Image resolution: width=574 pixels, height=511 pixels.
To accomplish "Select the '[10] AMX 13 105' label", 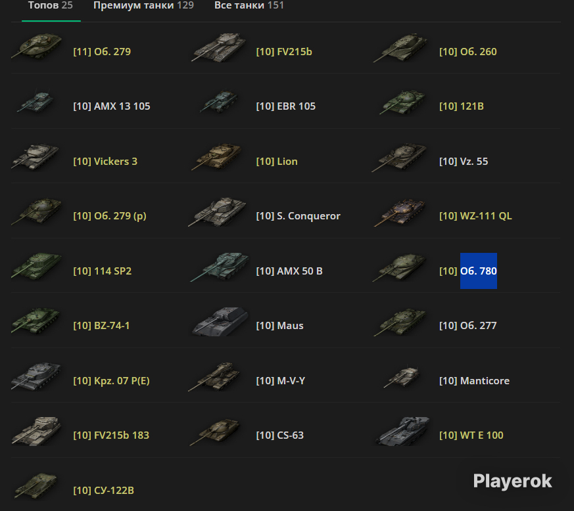I will 112,106.
